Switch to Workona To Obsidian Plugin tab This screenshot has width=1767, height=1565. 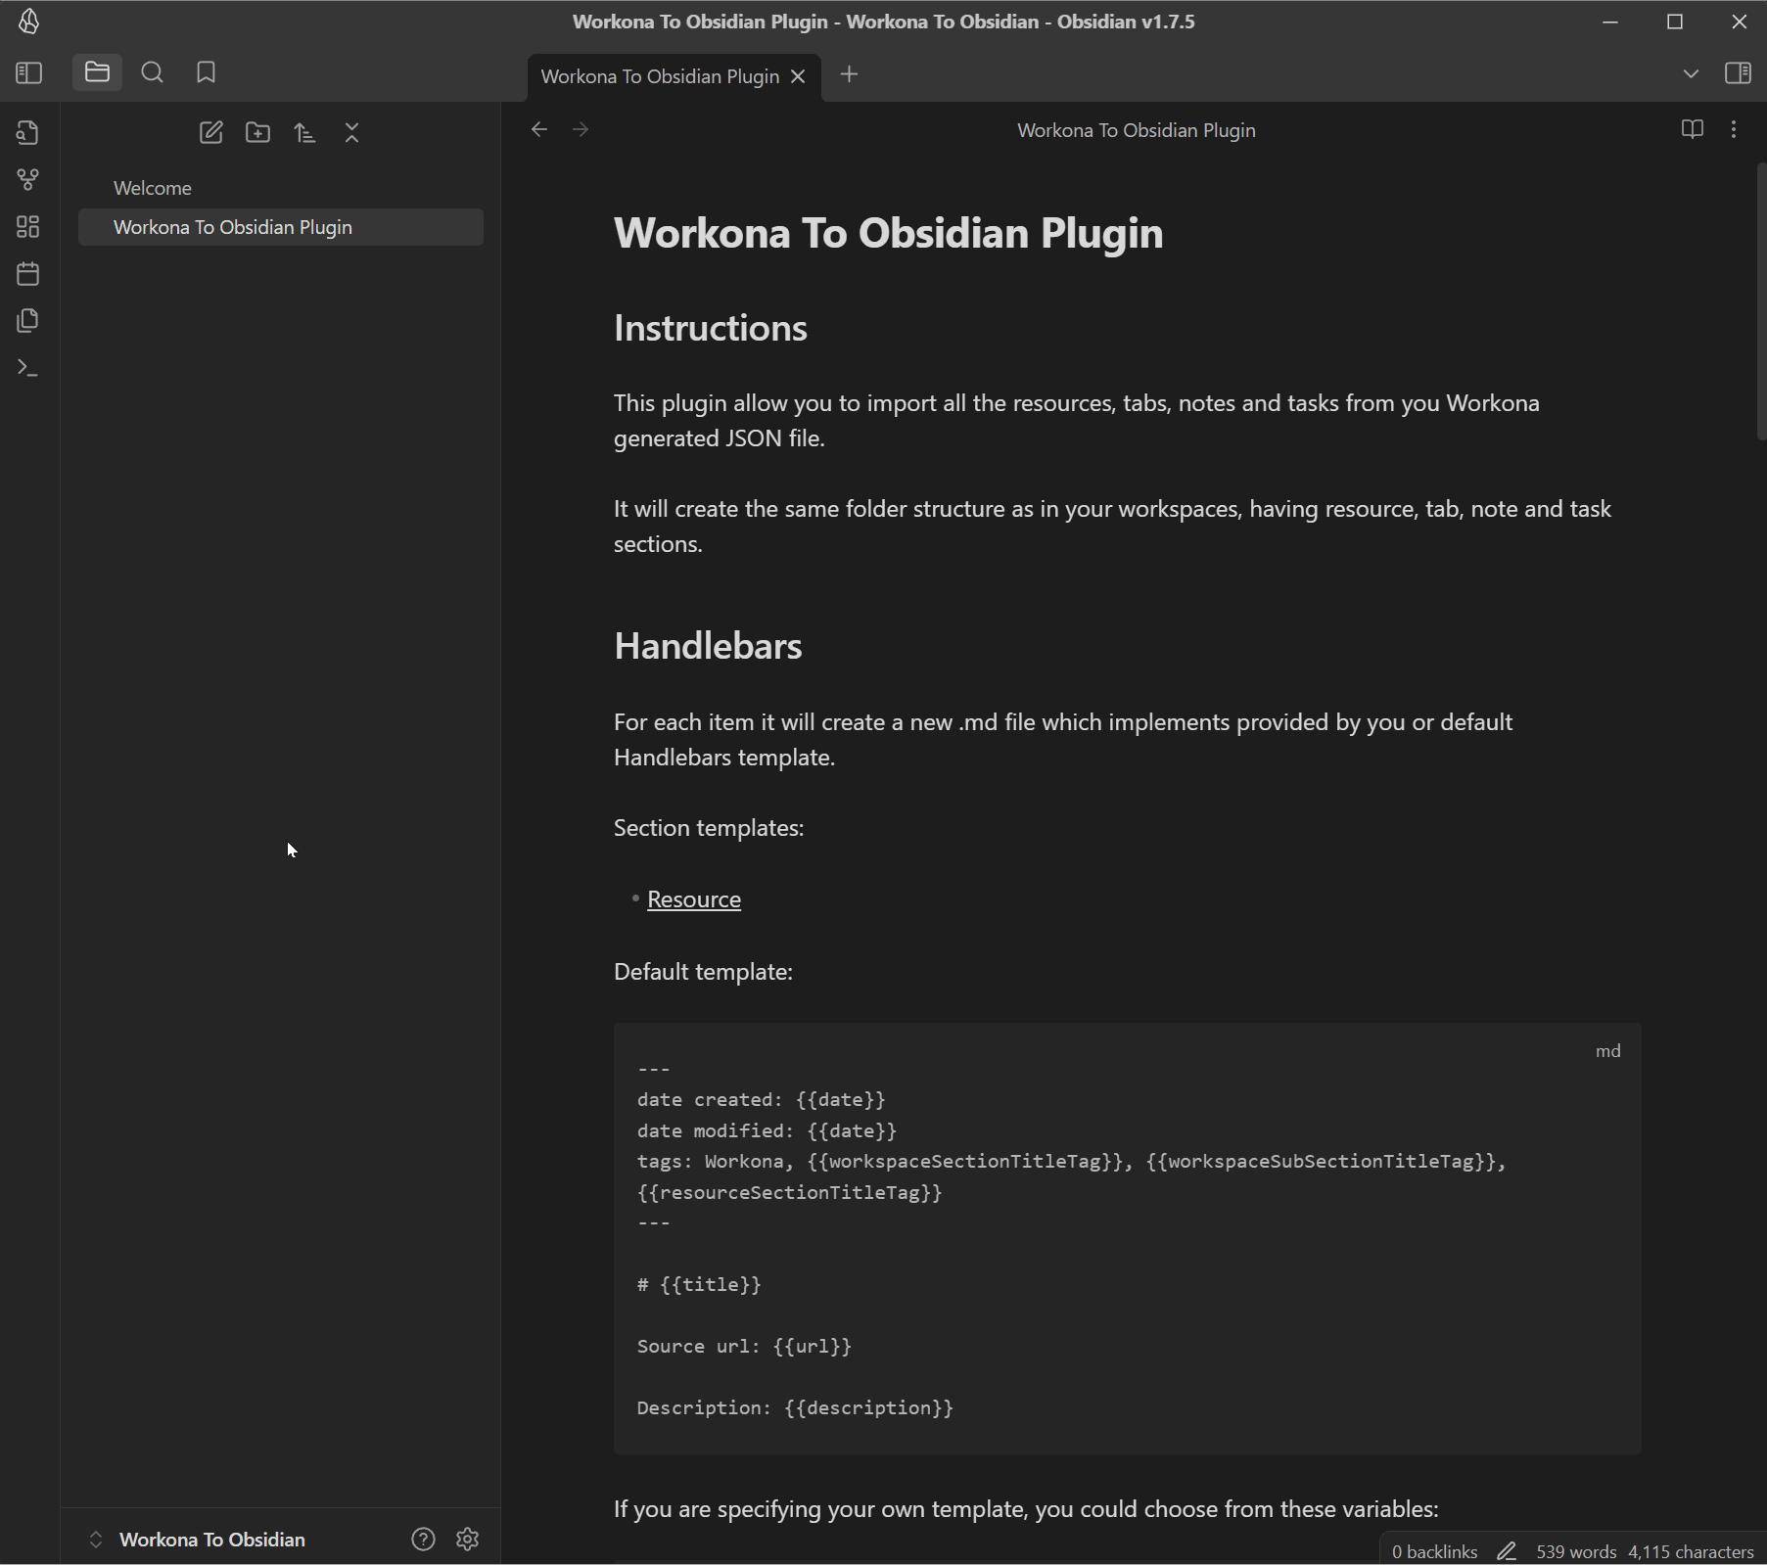click(660, 76)
